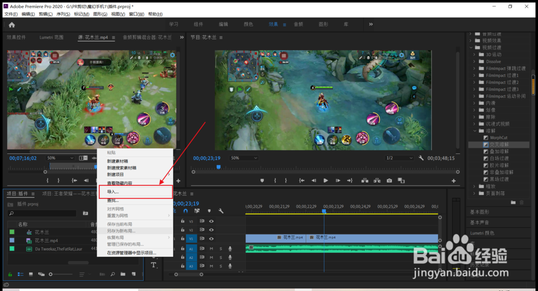
Task: Expand the Dissolve effects folder
Action: click(x=475, y=61)
